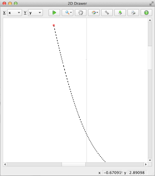Click the vertical scrollbar up arrow

click(150, 20)
